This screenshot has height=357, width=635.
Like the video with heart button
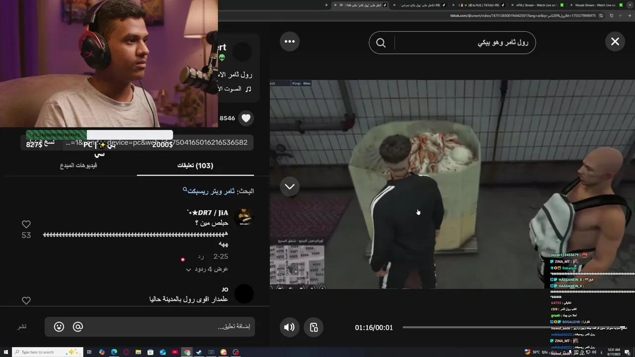[x=246, y=118]
